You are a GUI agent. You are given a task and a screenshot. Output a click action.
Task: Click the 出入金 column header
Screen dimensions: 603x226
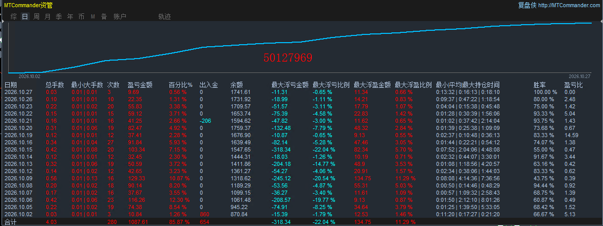tap(209, 85)
